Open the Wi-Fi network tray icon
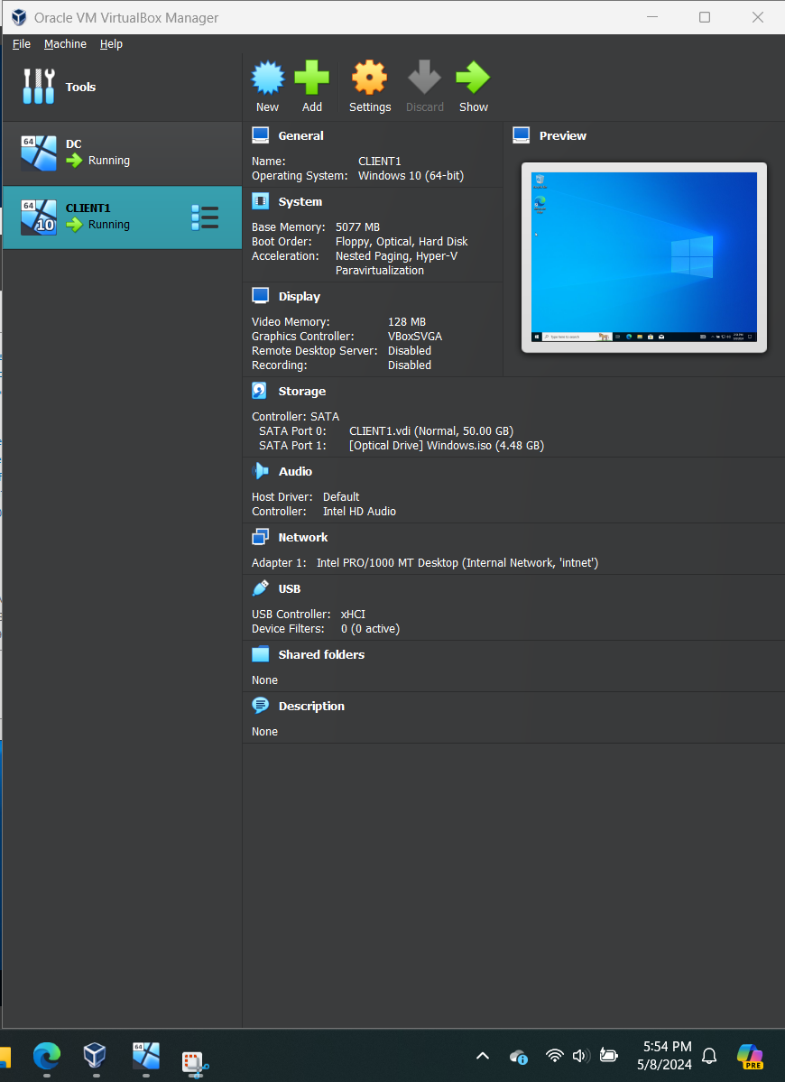 click(555, 1056)
